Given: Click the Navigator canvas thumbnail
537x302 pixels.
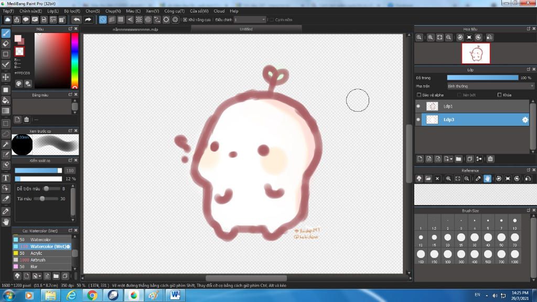Looking at the screenshot, I should click(x=476, y=53).
